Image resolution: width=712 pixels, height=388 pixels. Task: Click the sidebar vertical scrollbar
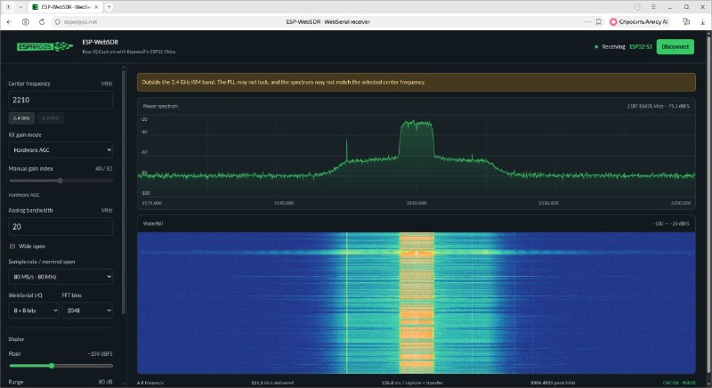point(123,190)
